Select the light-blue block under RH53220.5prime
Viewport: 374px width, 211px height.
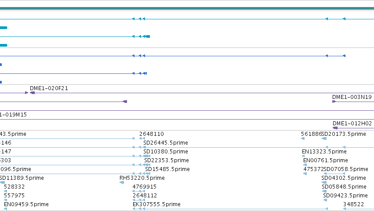click(x=122, y=182)
